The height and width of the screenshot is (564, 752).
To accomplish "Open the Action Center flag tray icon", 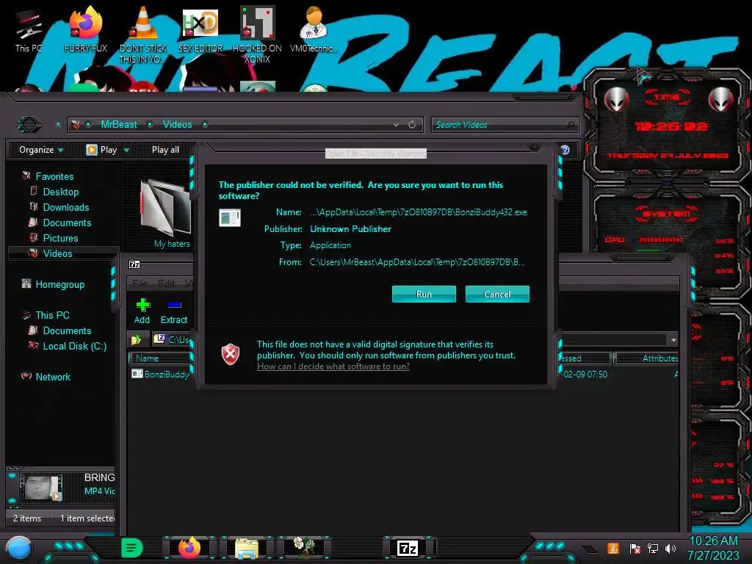I will click(x=635, y=549).
